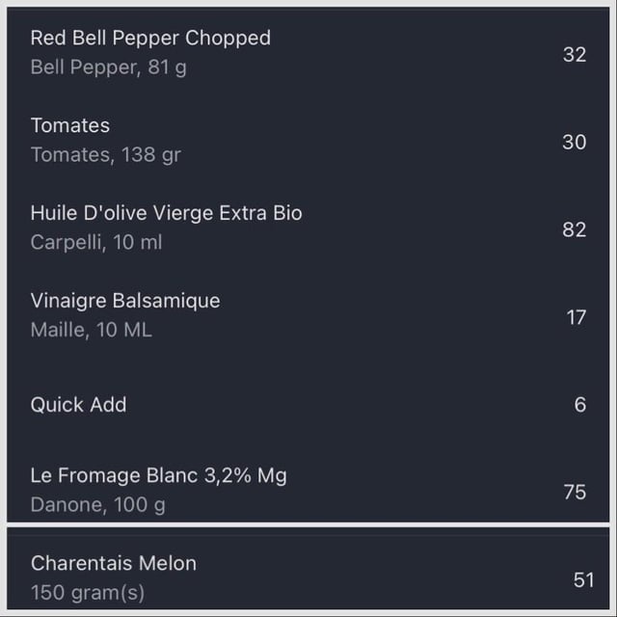The width and height of the screenshot is (617, 617).
Task: Select the Vinaigre Balsamique entry
Action: coord(308,315)
